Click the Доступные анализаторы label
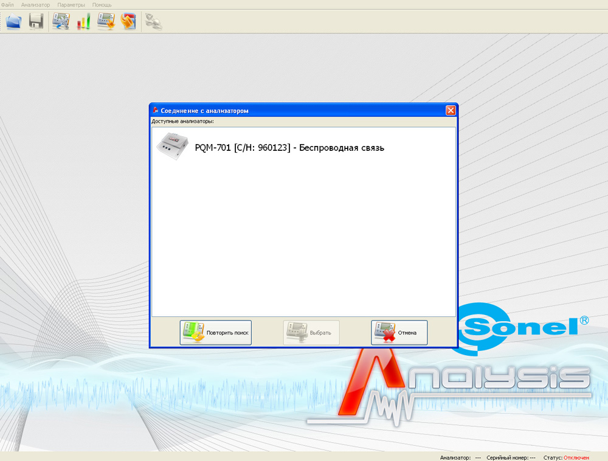608x461 pixels. pyautogui.click(x=182, y=122)
